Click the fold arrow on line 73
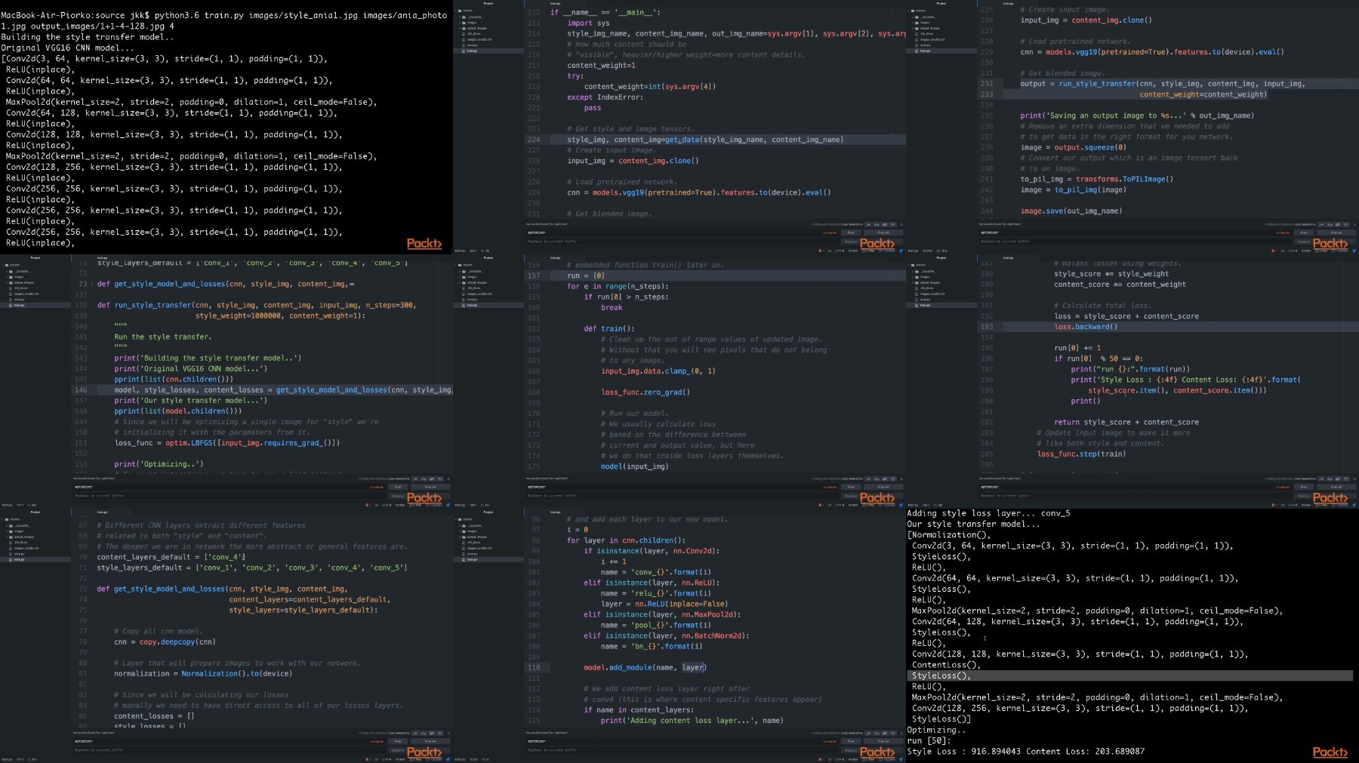 91,285
